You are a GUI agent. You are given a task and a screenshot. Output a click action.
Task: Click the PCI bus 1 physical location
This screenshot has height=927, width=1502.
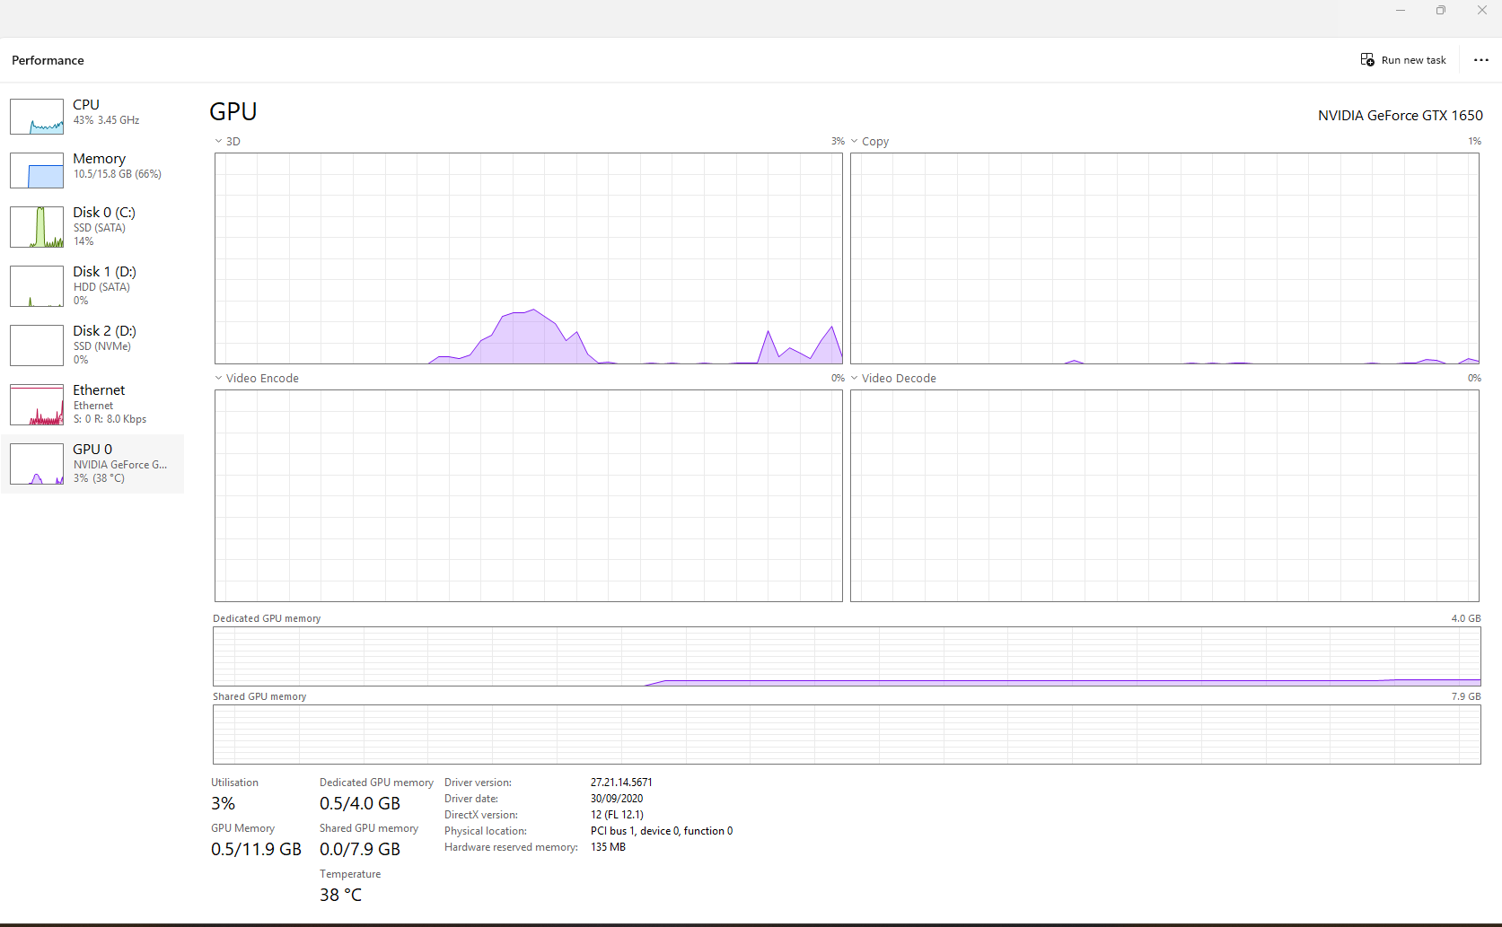click(662, 831)
